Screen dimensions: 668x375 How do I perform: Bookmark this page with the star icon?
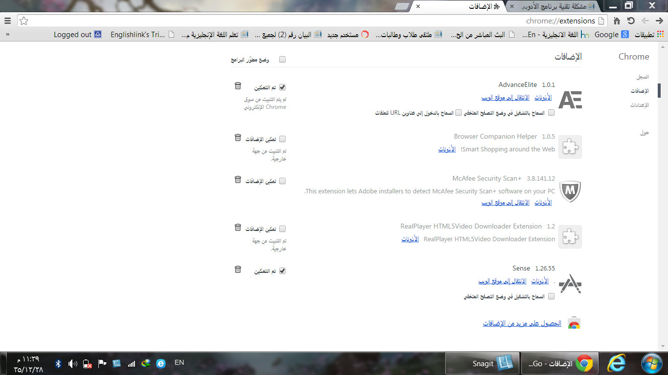[x=23, y=21]
